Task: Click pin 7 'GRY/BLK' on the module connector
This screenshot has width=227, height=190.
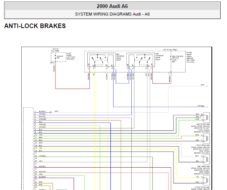Action: coord(43,127)
